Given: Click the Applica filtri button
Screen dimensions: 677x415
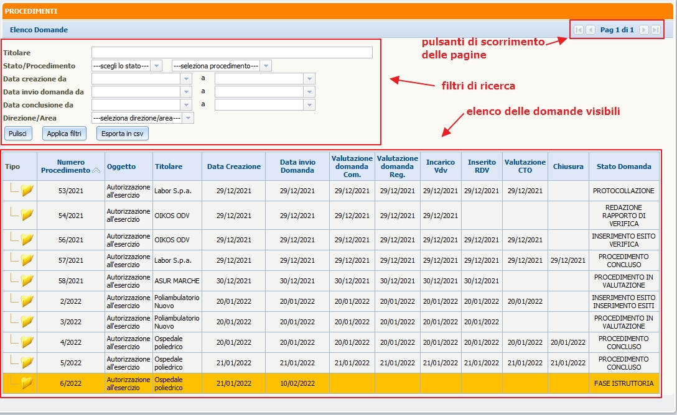Looking at the screenshot, I should pos(65,134).
